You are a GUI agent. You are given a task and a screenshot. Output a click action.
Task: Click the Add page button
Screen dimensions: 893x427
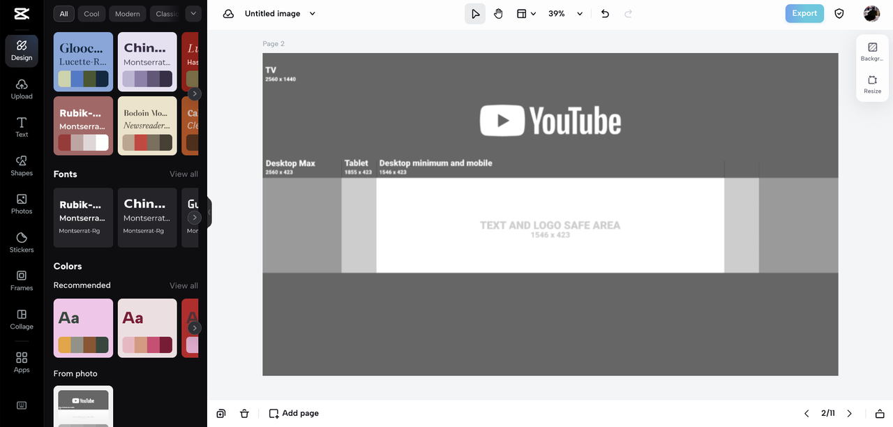coord(294,413)
